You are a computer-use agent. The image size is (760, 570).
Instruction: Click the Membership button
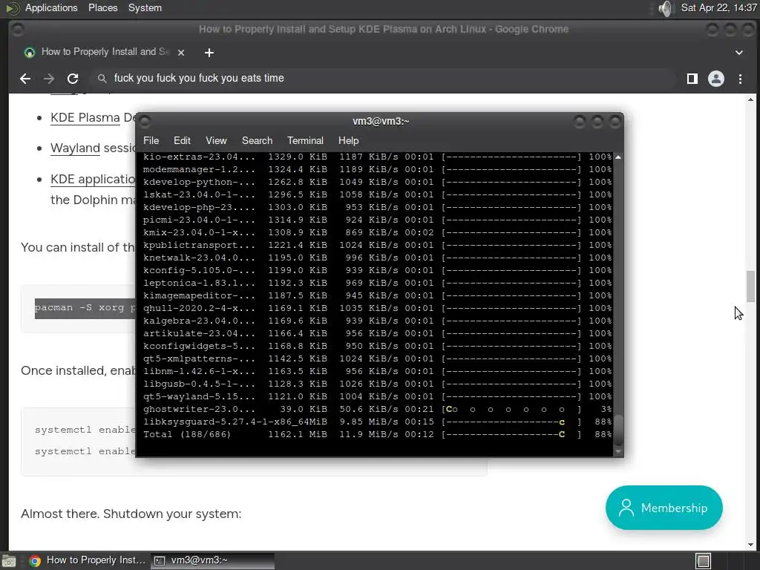(x=664, y=508)
